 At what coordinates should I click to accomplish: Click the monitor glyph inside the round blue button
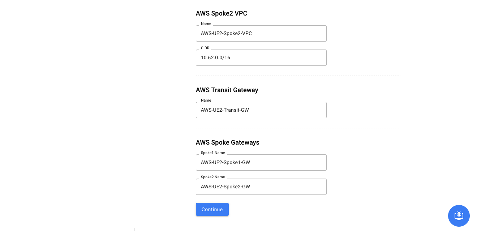459,215
